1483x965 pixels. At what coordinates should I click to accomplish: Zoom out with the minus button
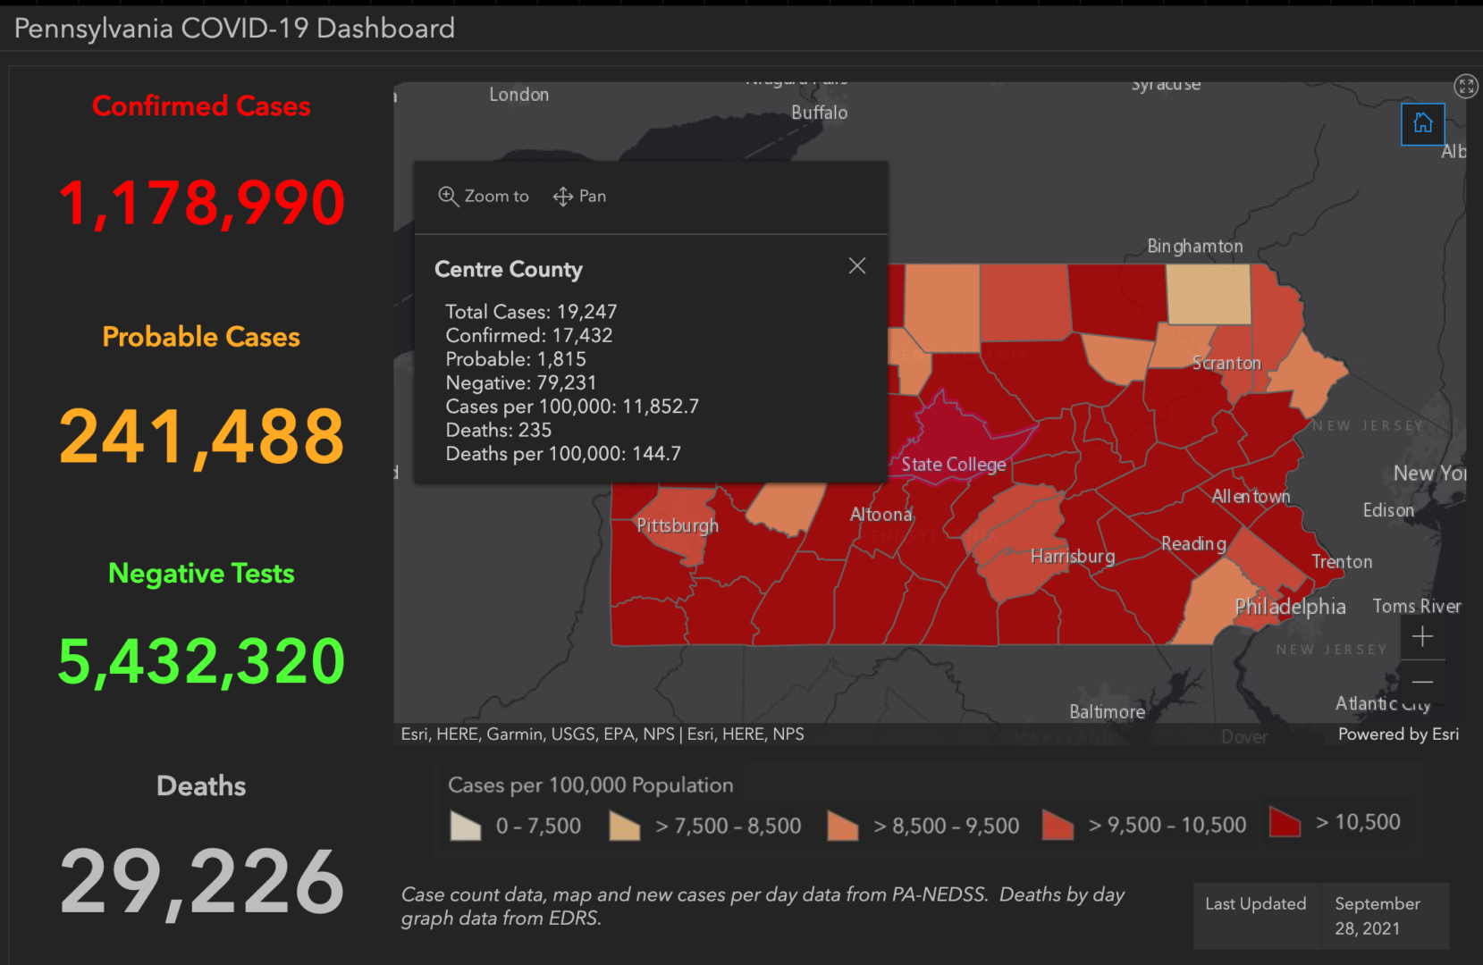coord(1423,681)
